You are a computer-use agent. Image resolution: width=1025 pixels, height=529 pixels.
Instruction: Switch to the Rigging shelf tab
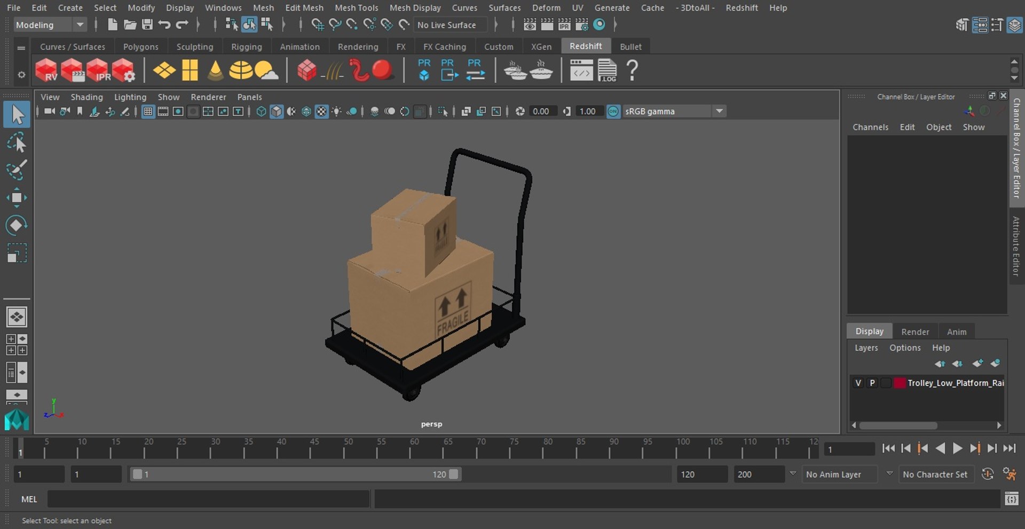(x=246, y=47)
